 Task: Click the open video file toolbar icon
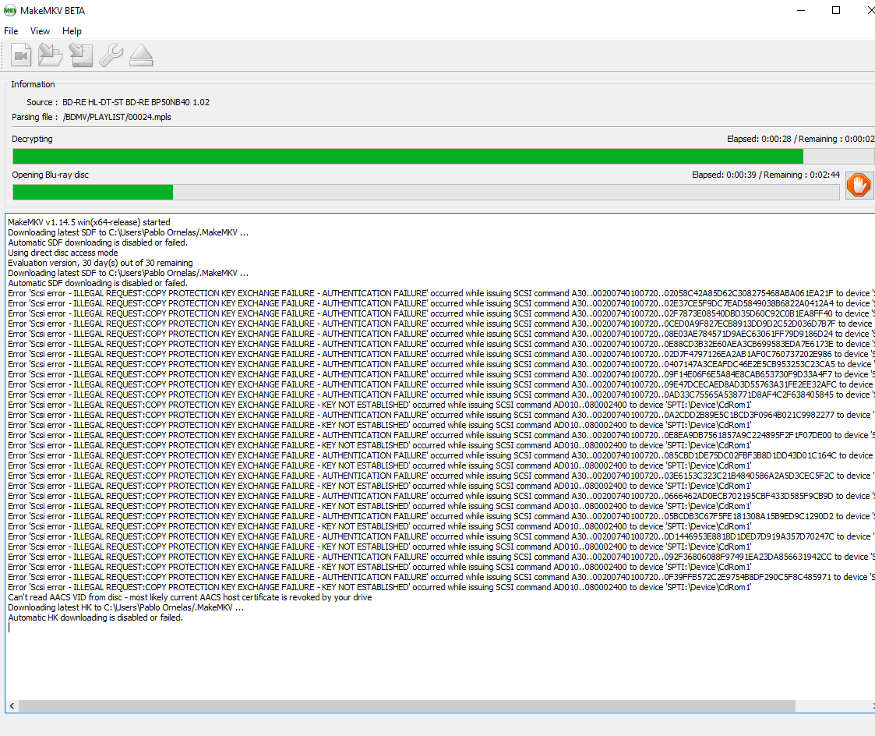(21, 55)
